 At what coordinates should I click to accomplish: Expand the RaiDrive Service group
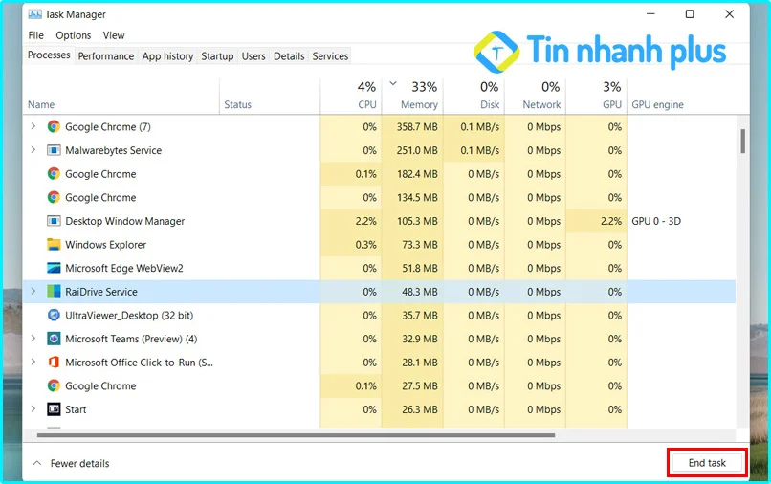(33, 291)
